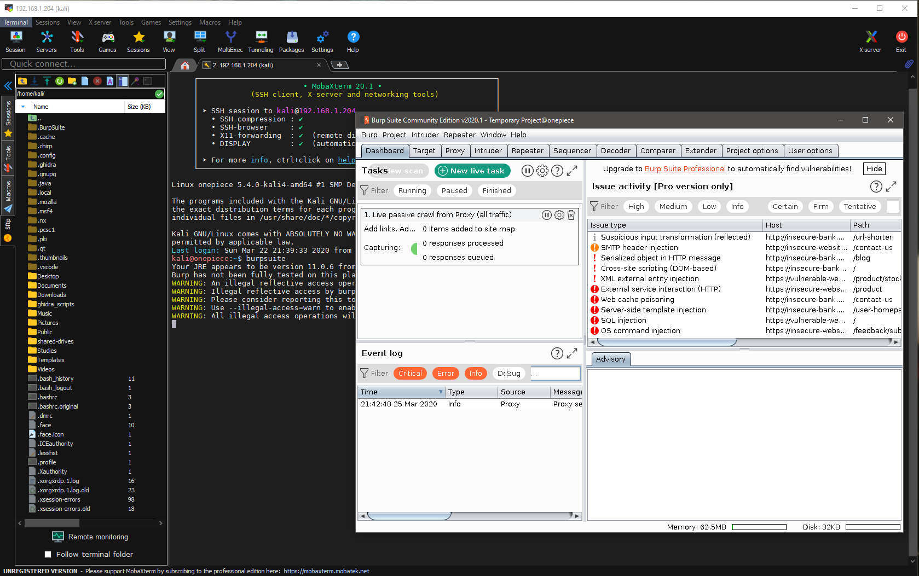This screenshot has width=919, height=576.
Task: Expand the Issue activity panel
Action: (x=891, y=187)
